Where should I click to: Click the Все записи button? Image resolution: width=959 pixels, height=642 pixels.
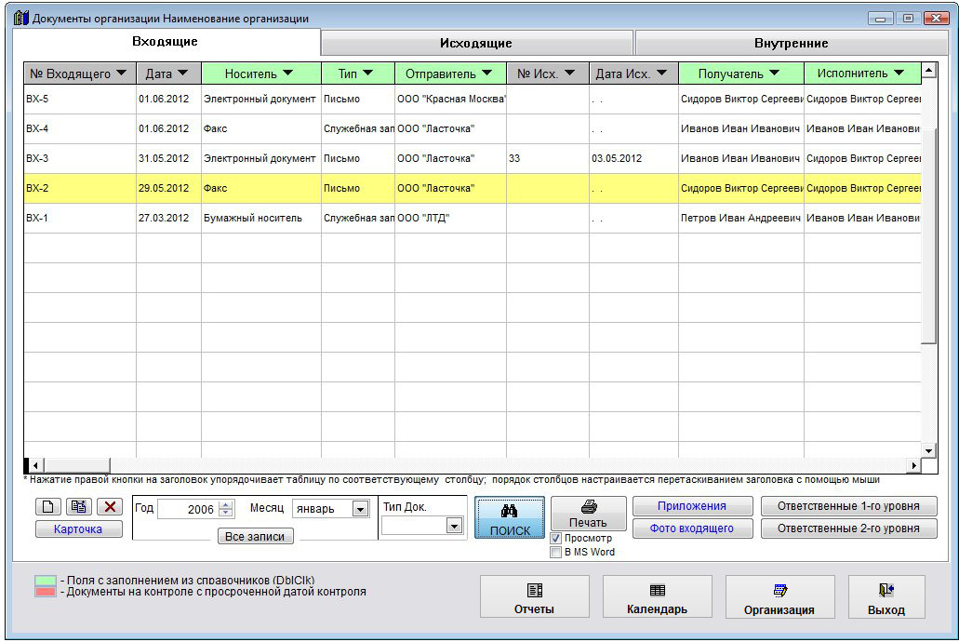coord(255,537)
